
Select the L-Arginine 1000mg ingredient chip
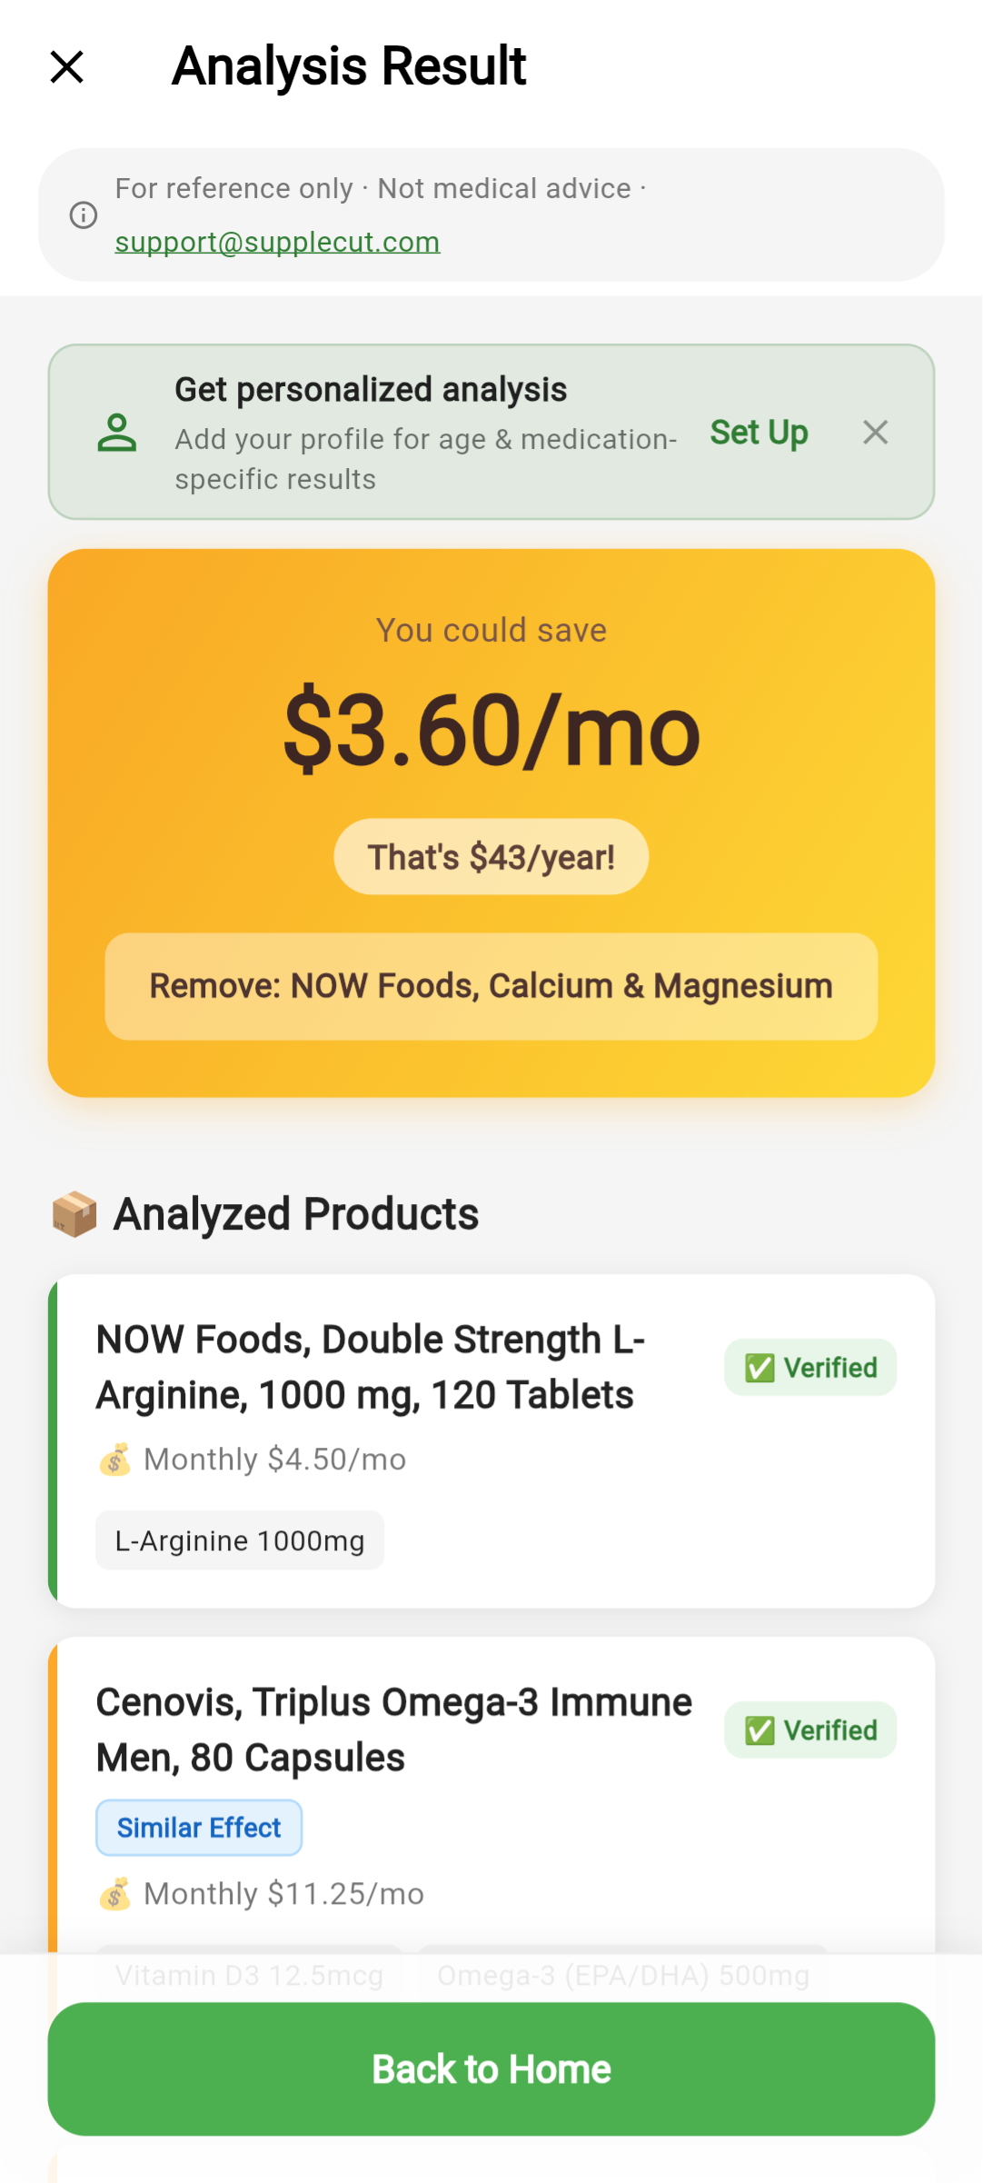click(x=240, y=1540)
